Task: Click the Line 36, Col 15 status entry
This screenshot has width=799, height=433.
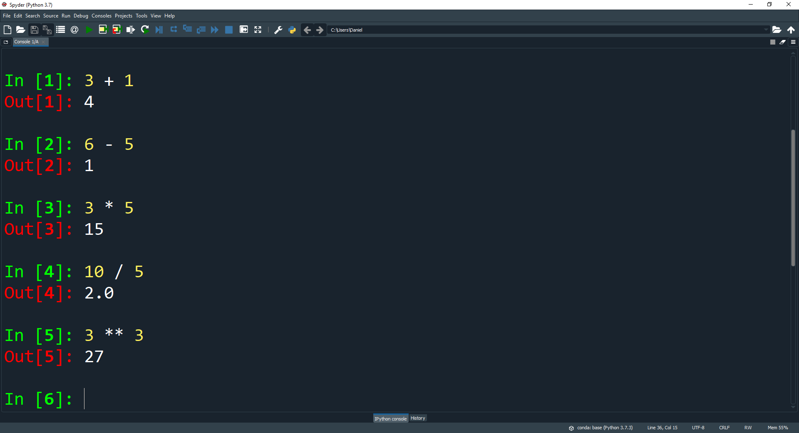Action: click(662, 428)
